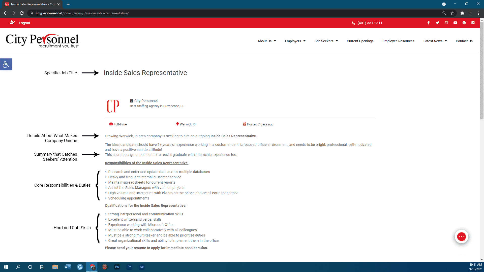Open the Employee Resources page
Viewport: 484px width, 272px height.
point(398,41)
